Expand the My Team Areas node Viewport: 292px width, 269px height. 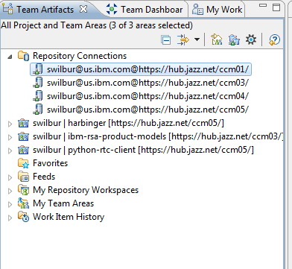(10, 204)
